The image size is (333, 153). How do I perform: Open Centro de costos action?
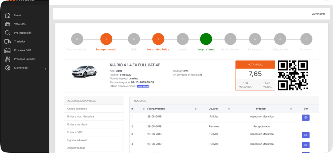94,109
